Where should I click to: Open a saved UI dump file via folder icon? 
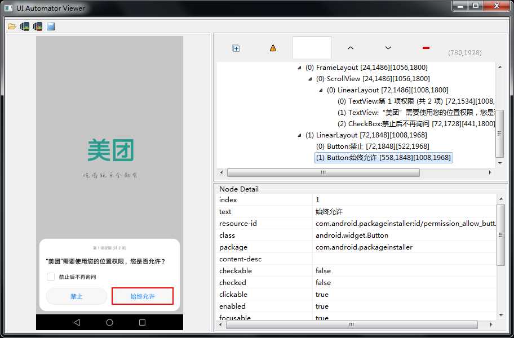coord(12,26)
